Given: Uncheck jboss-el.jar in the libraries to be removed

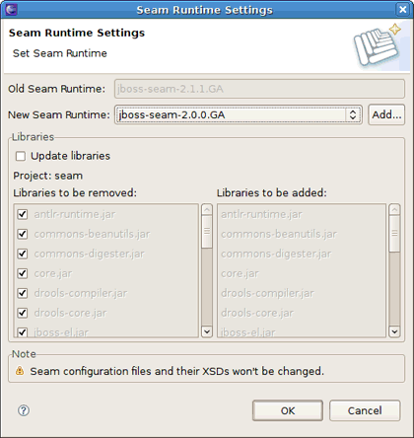Looking at the screenshot, I should coord(22,332).
